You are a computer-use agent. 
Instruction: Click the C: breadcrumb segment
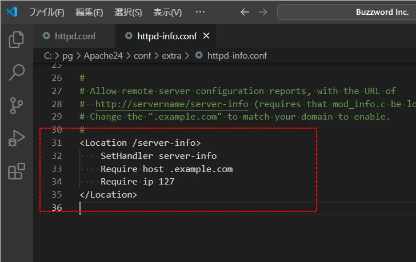point(47,55)
